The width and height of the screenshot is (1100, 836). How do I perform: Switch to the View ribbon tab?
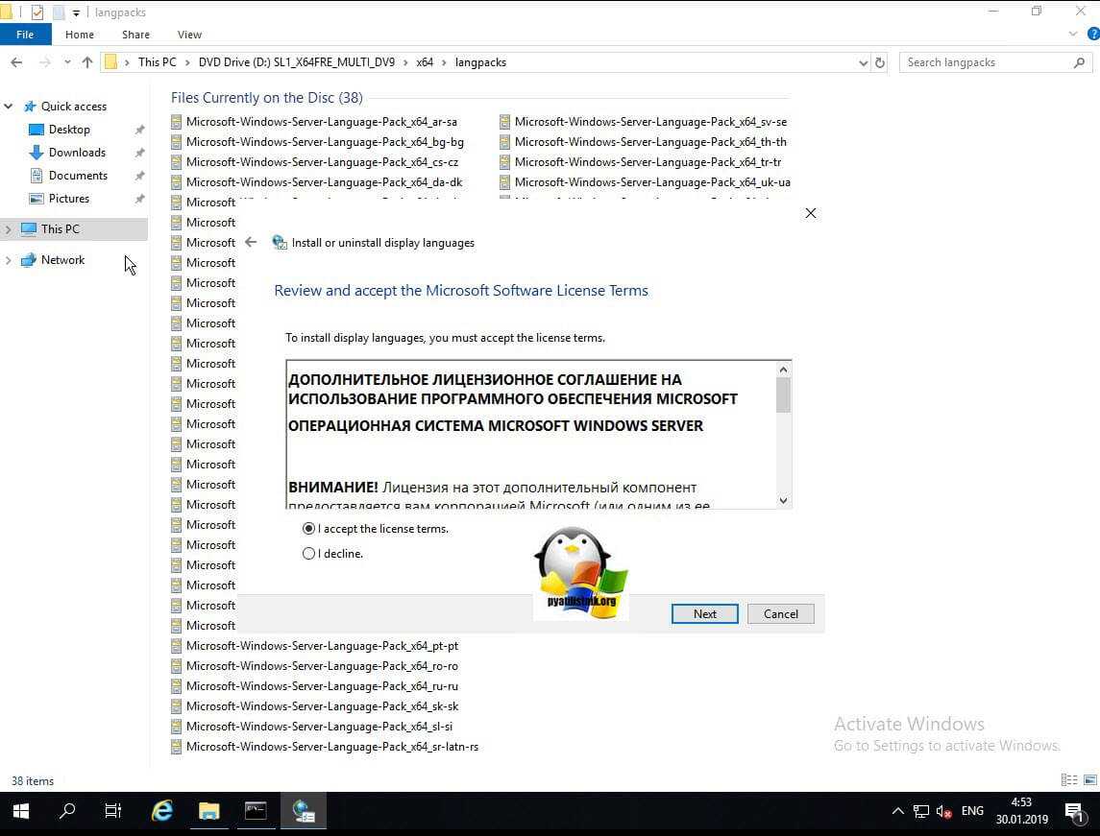point(189,35)
